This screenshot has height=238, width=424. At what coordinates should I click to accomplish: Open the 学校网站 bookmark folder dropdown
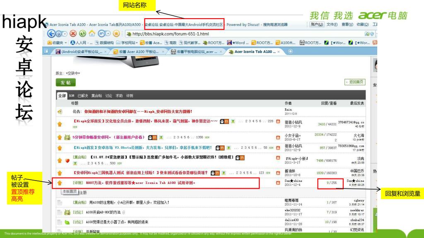coord(127,43)
